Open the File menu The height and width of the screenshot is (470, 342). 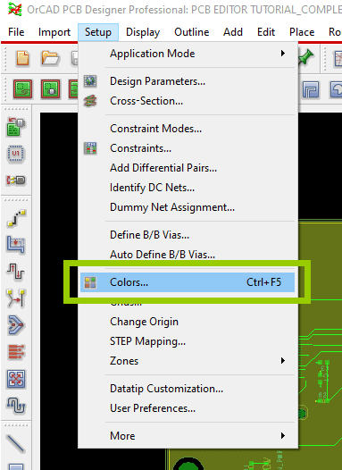click(16, 32)
